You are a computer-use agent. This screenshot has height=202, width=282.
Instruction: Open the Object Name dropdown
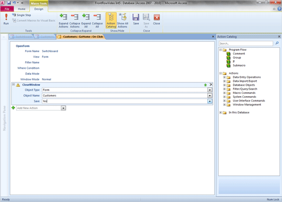pyautogui.click(x=210, y=96)
